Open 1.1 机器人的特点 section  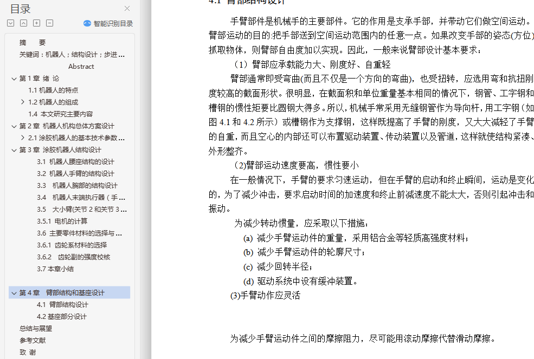pos(53,90)
